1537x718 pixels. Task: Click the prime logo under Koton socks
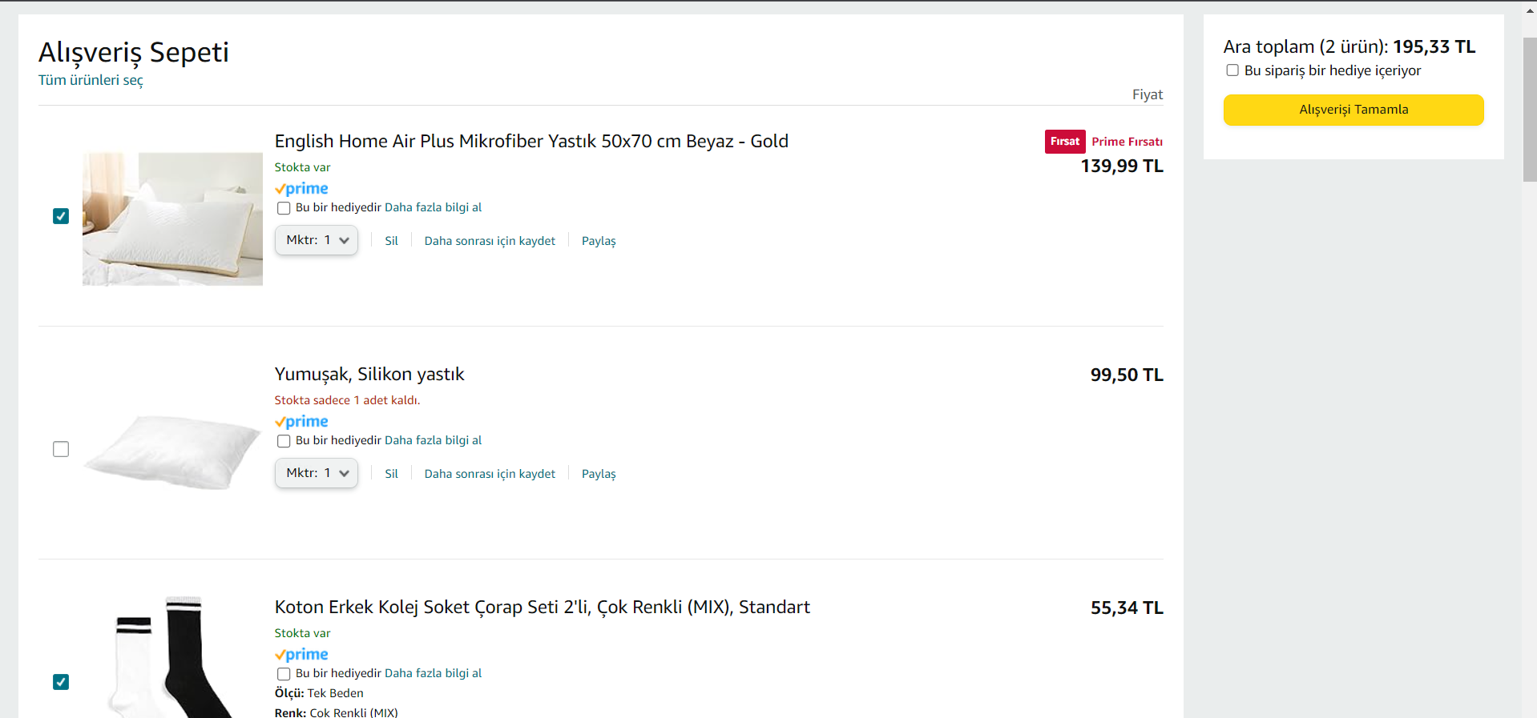pos(301,655)
